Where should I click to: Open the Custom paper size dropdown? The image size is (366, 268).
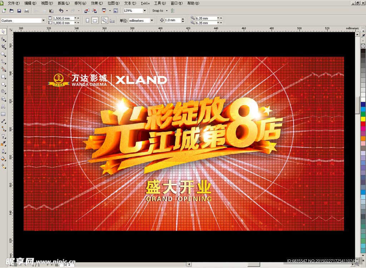(43, 20)
